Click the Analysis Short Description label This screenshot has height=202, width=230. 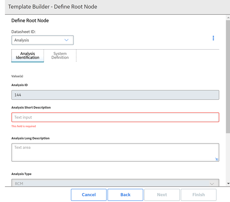[x=31, y=108]
